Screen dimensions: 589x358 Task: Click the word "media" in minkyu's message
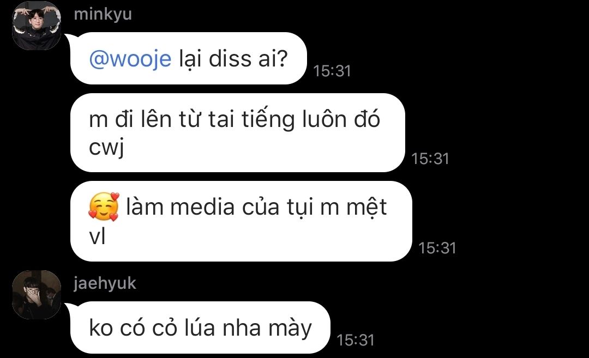[202, 207]
